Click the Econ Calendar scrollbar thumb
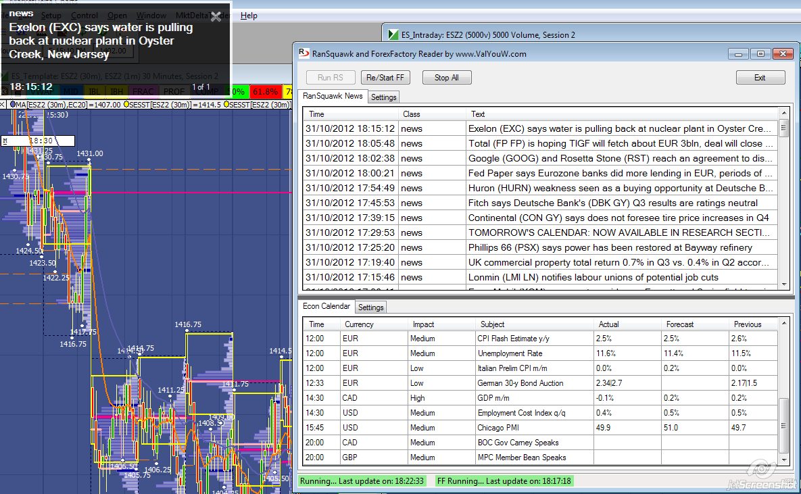 click(x=783, y=425)
